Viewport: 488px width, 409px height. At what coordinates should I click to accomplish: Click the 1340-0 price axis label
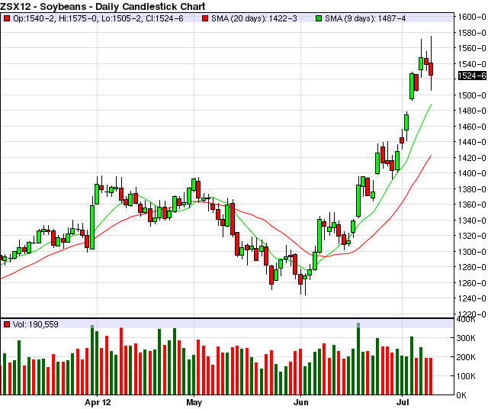(472, 221)
